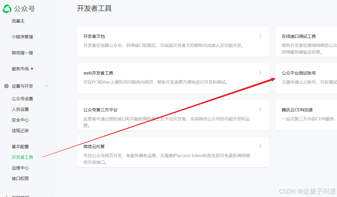The image size is (337, 197).
Task: Click the 公众号第三方平台 card title
Action: pos(101,110)
